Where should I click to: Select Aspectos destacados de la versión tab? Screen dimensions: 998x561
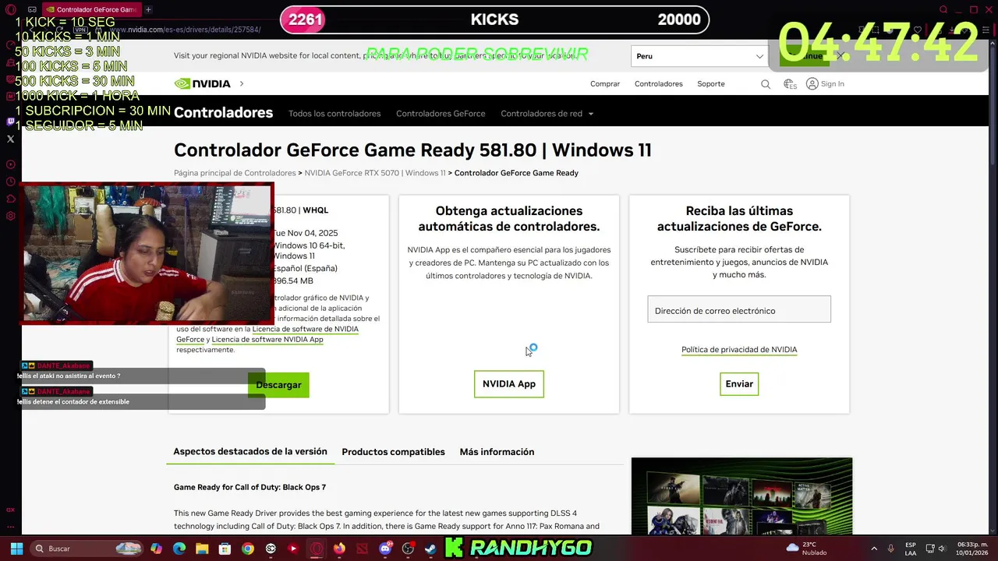tap(250, 452)
